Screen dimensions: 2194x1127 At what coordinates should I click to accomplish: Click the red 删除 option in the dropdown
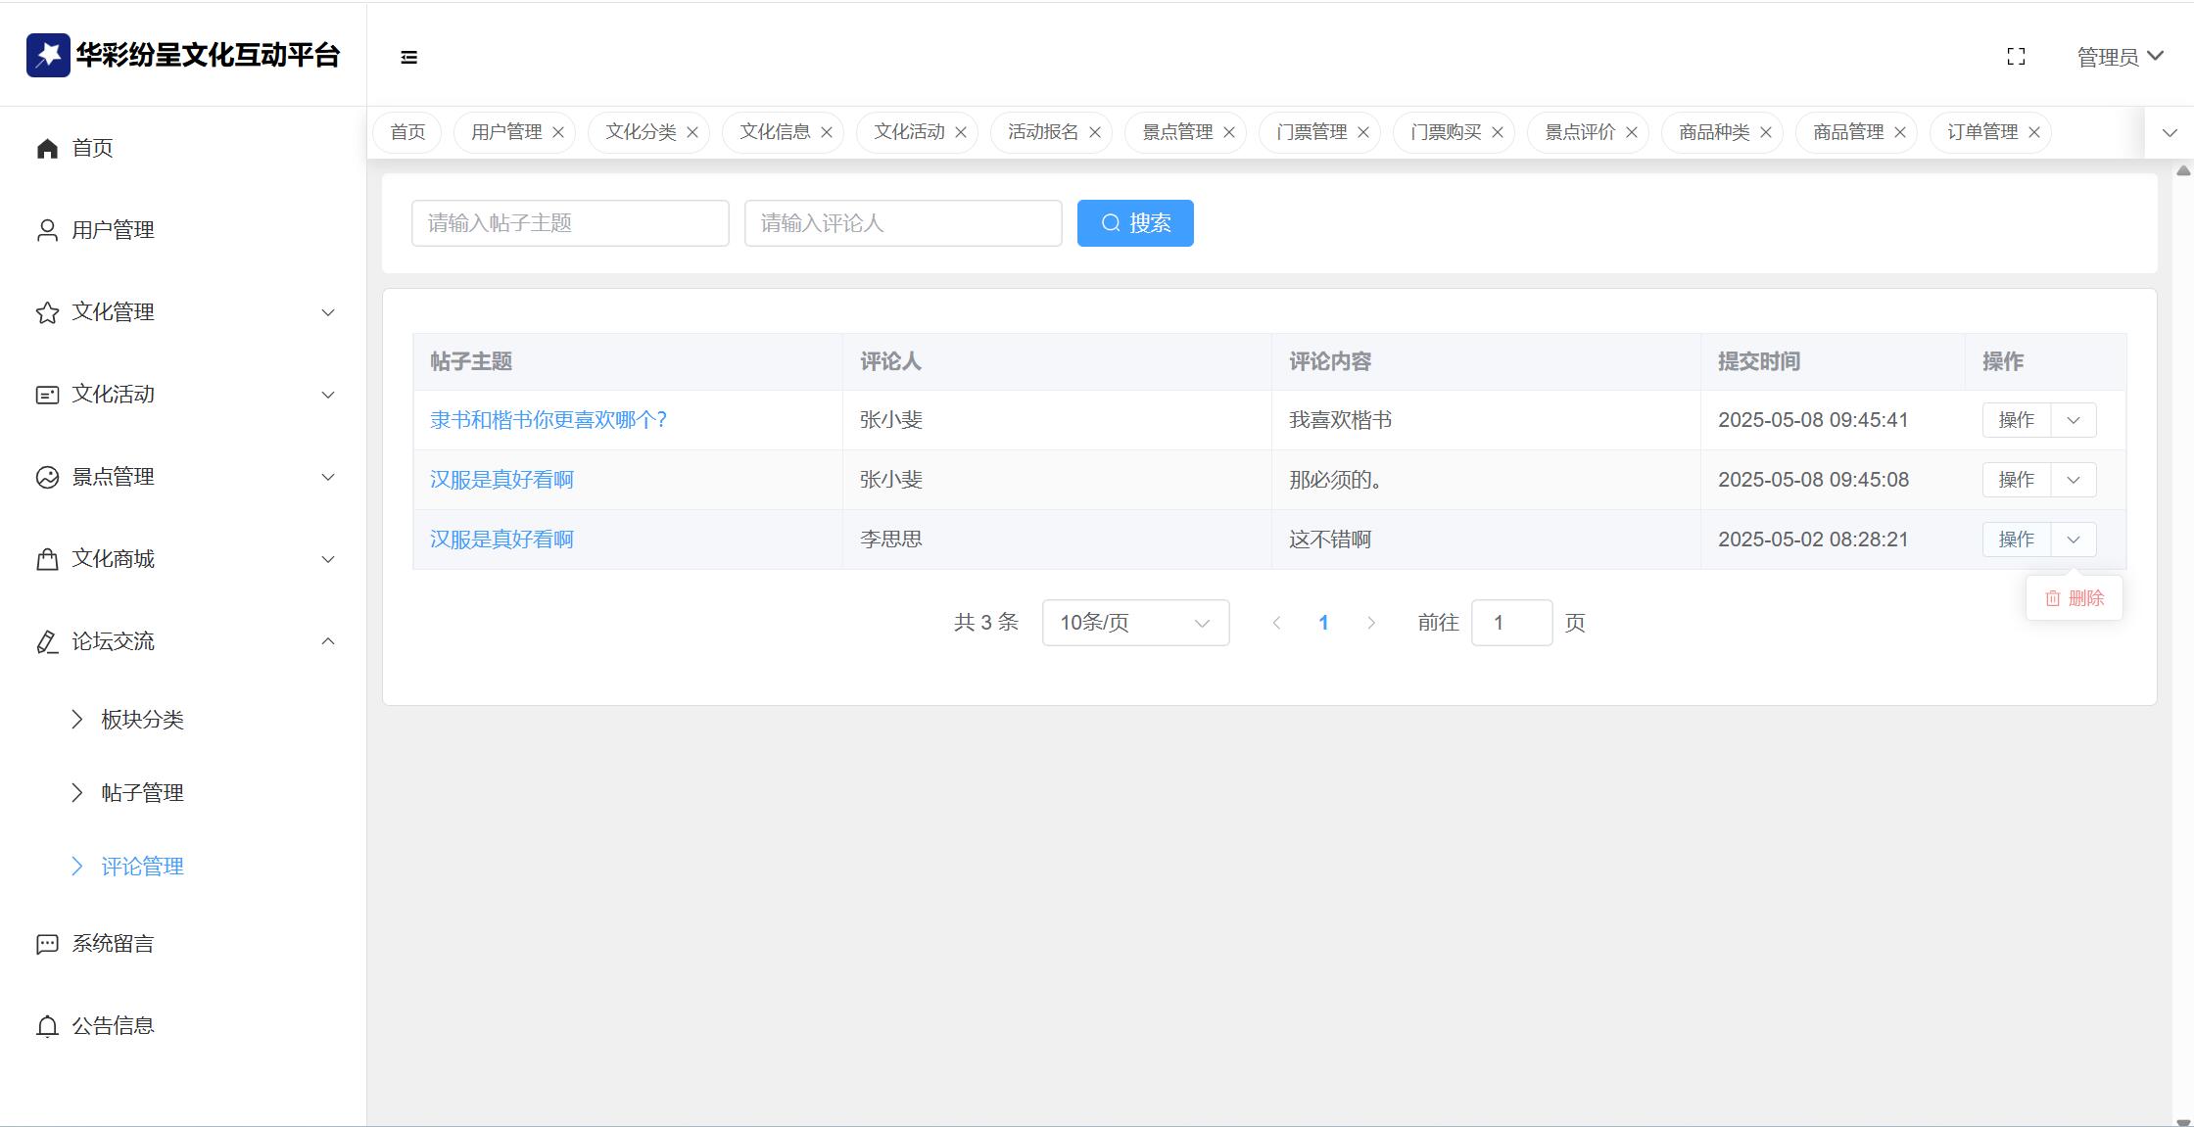click(2075, 598)
